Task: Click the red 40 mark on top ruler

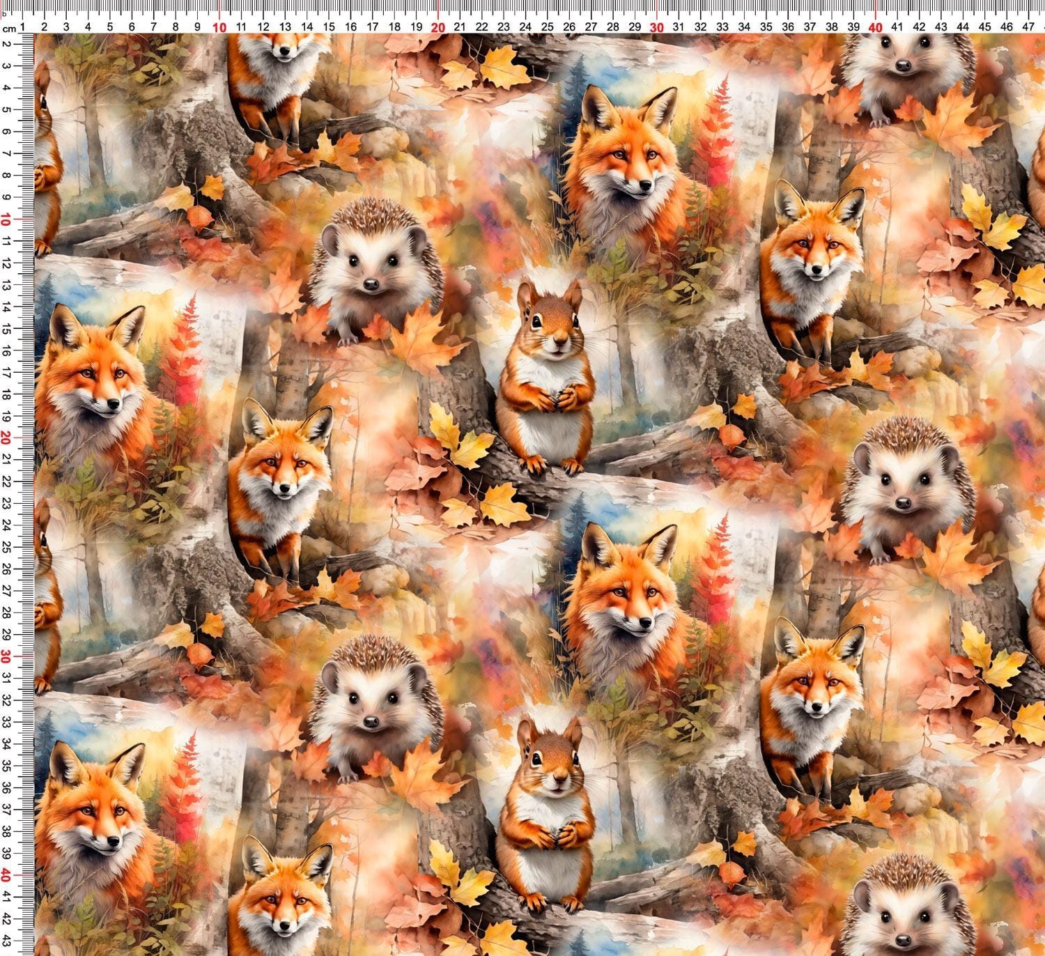Action: (x=876, y=27)
